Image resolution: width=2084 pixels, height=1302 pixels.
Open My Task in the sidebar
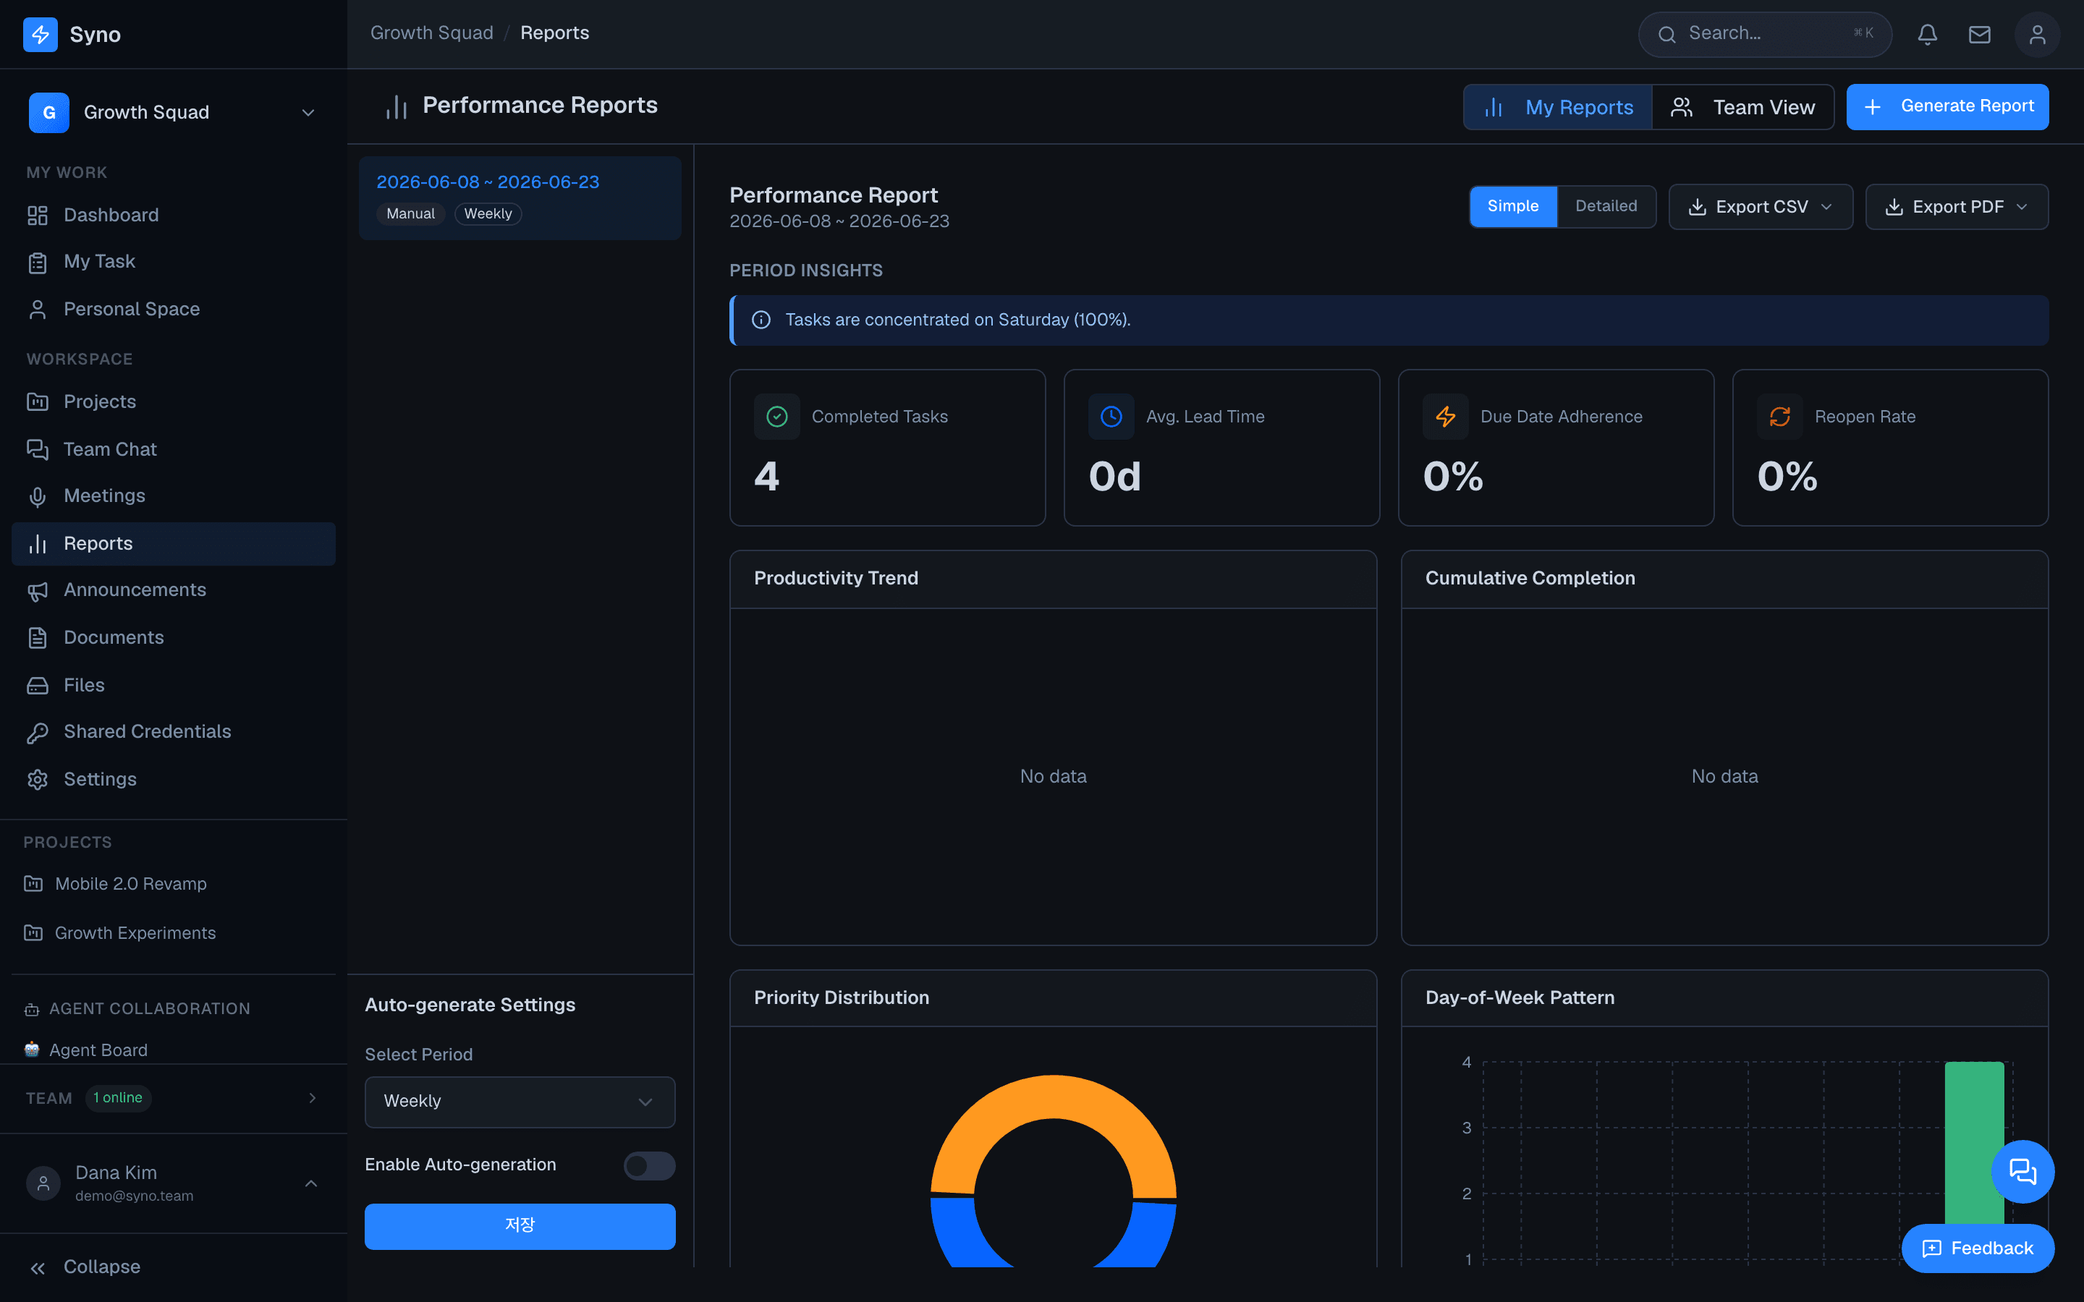tap(174, 262)
